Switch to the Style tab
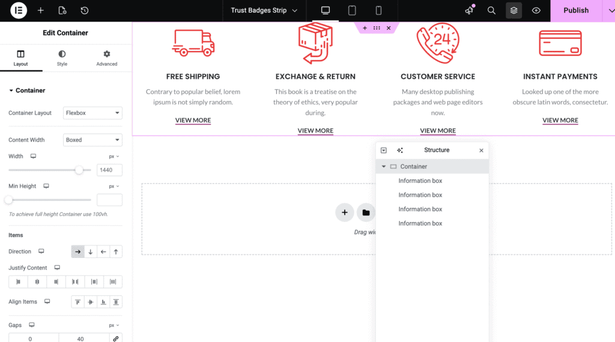Screen dimensions: 615x342 (62, 58)
